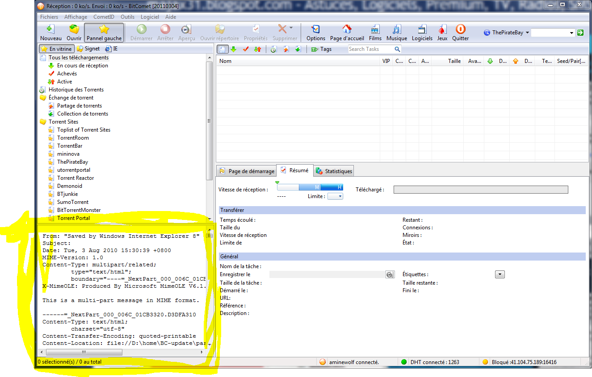Screen dimensions: 592x377
Task: Show torrent history clock icon
Action: [273, 49]
